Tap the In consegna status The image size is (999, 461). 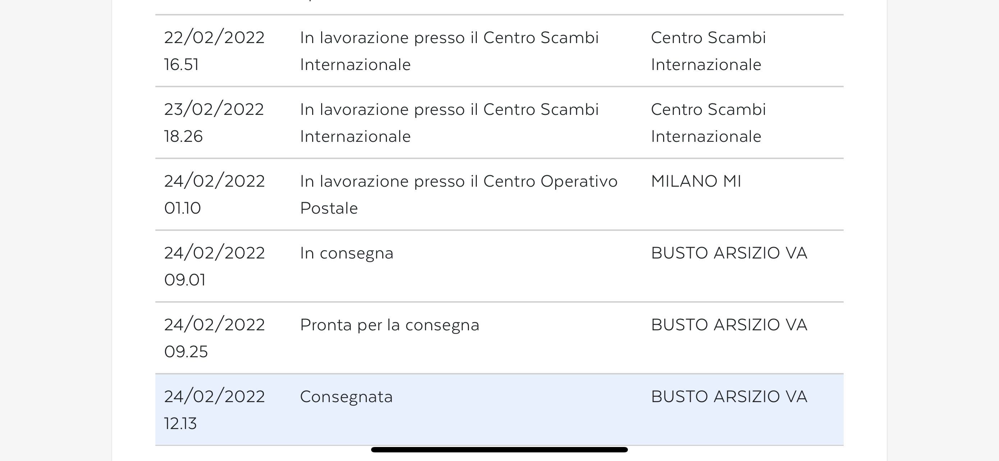click(347, 253)
